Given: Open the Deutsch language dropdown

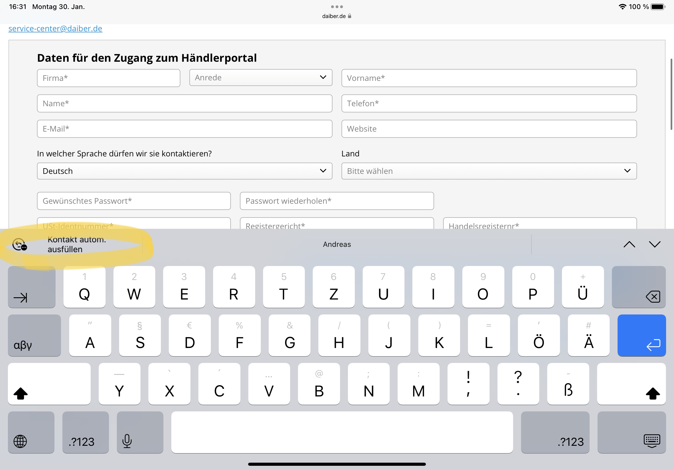Looking at the screenshot, I should pyautogui.click(x=184, y=171).
